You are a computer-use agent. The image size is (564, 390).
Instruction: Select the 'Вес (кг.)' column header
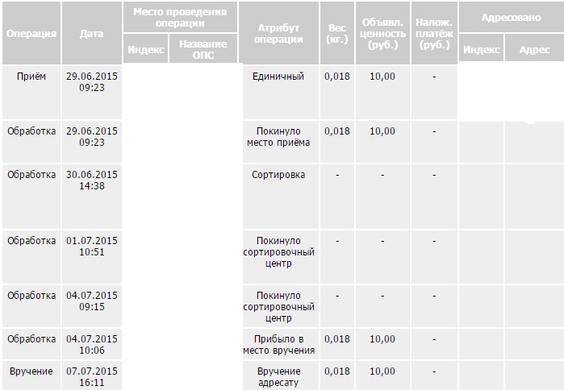click(x=337, y=34)
